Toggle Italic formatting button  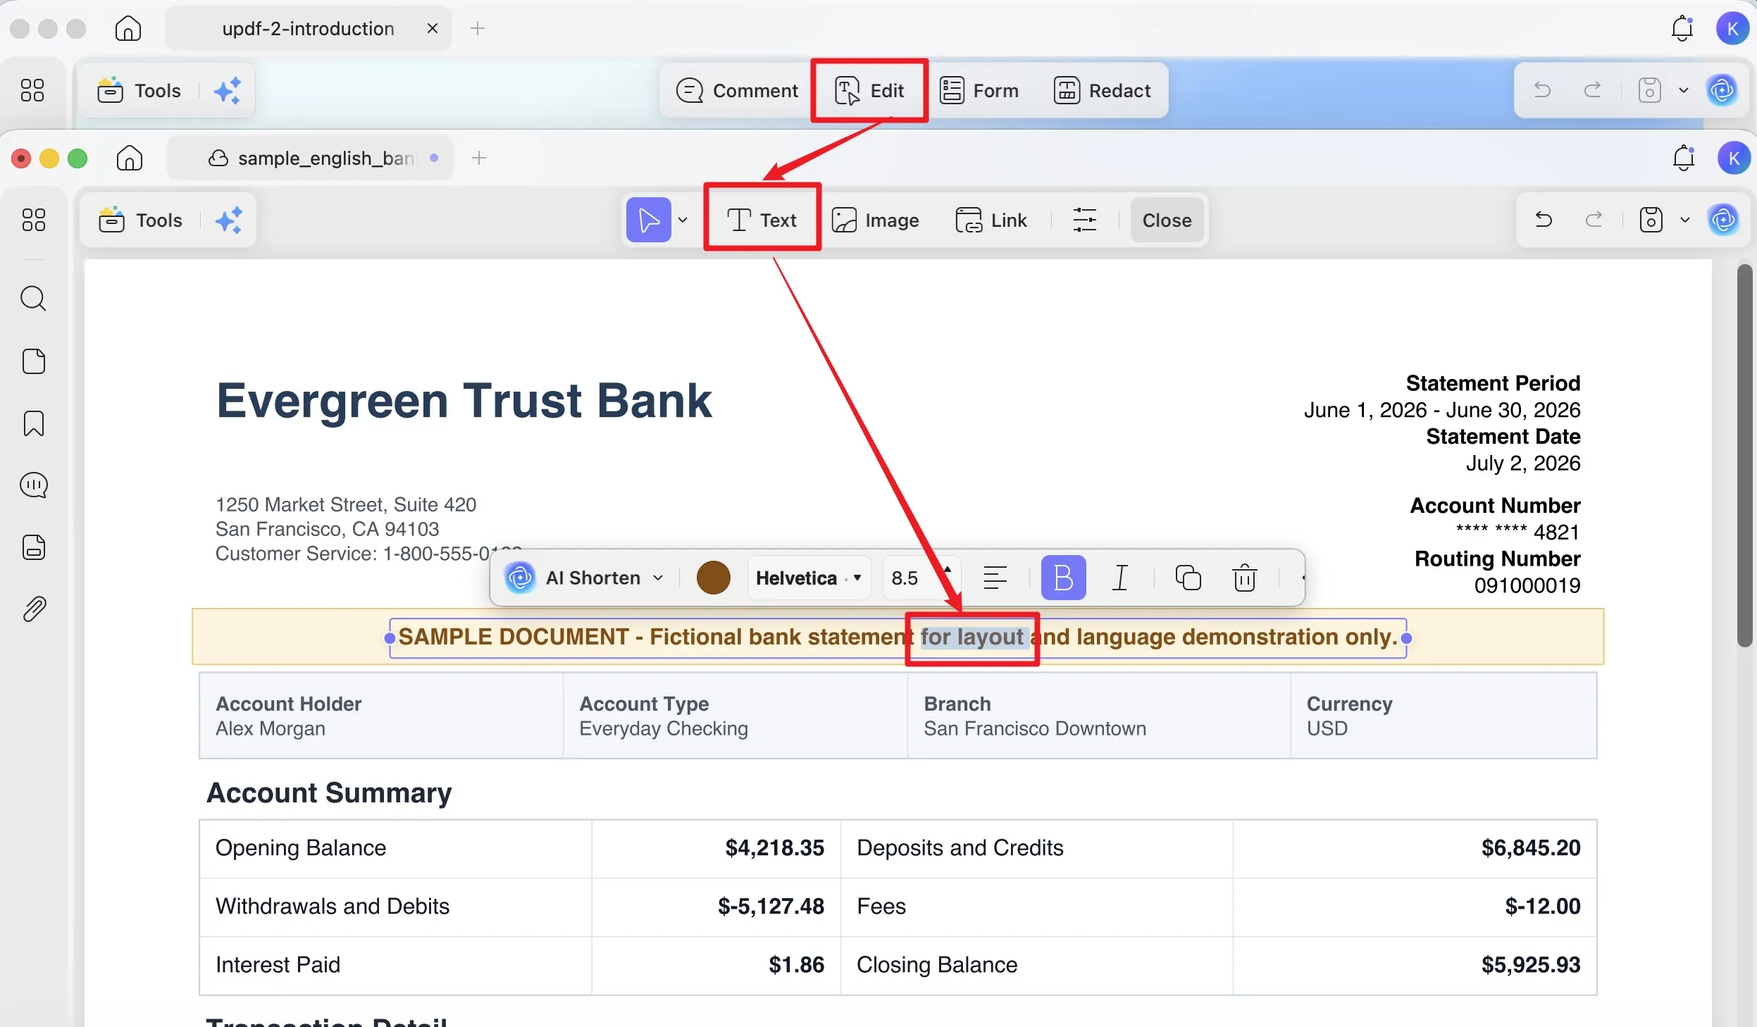click(1119, 578)
